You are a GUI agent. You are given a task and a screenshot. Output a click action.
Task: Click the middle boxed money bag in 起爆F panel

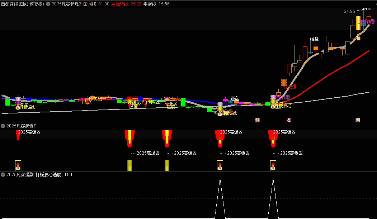pos(220,166)
